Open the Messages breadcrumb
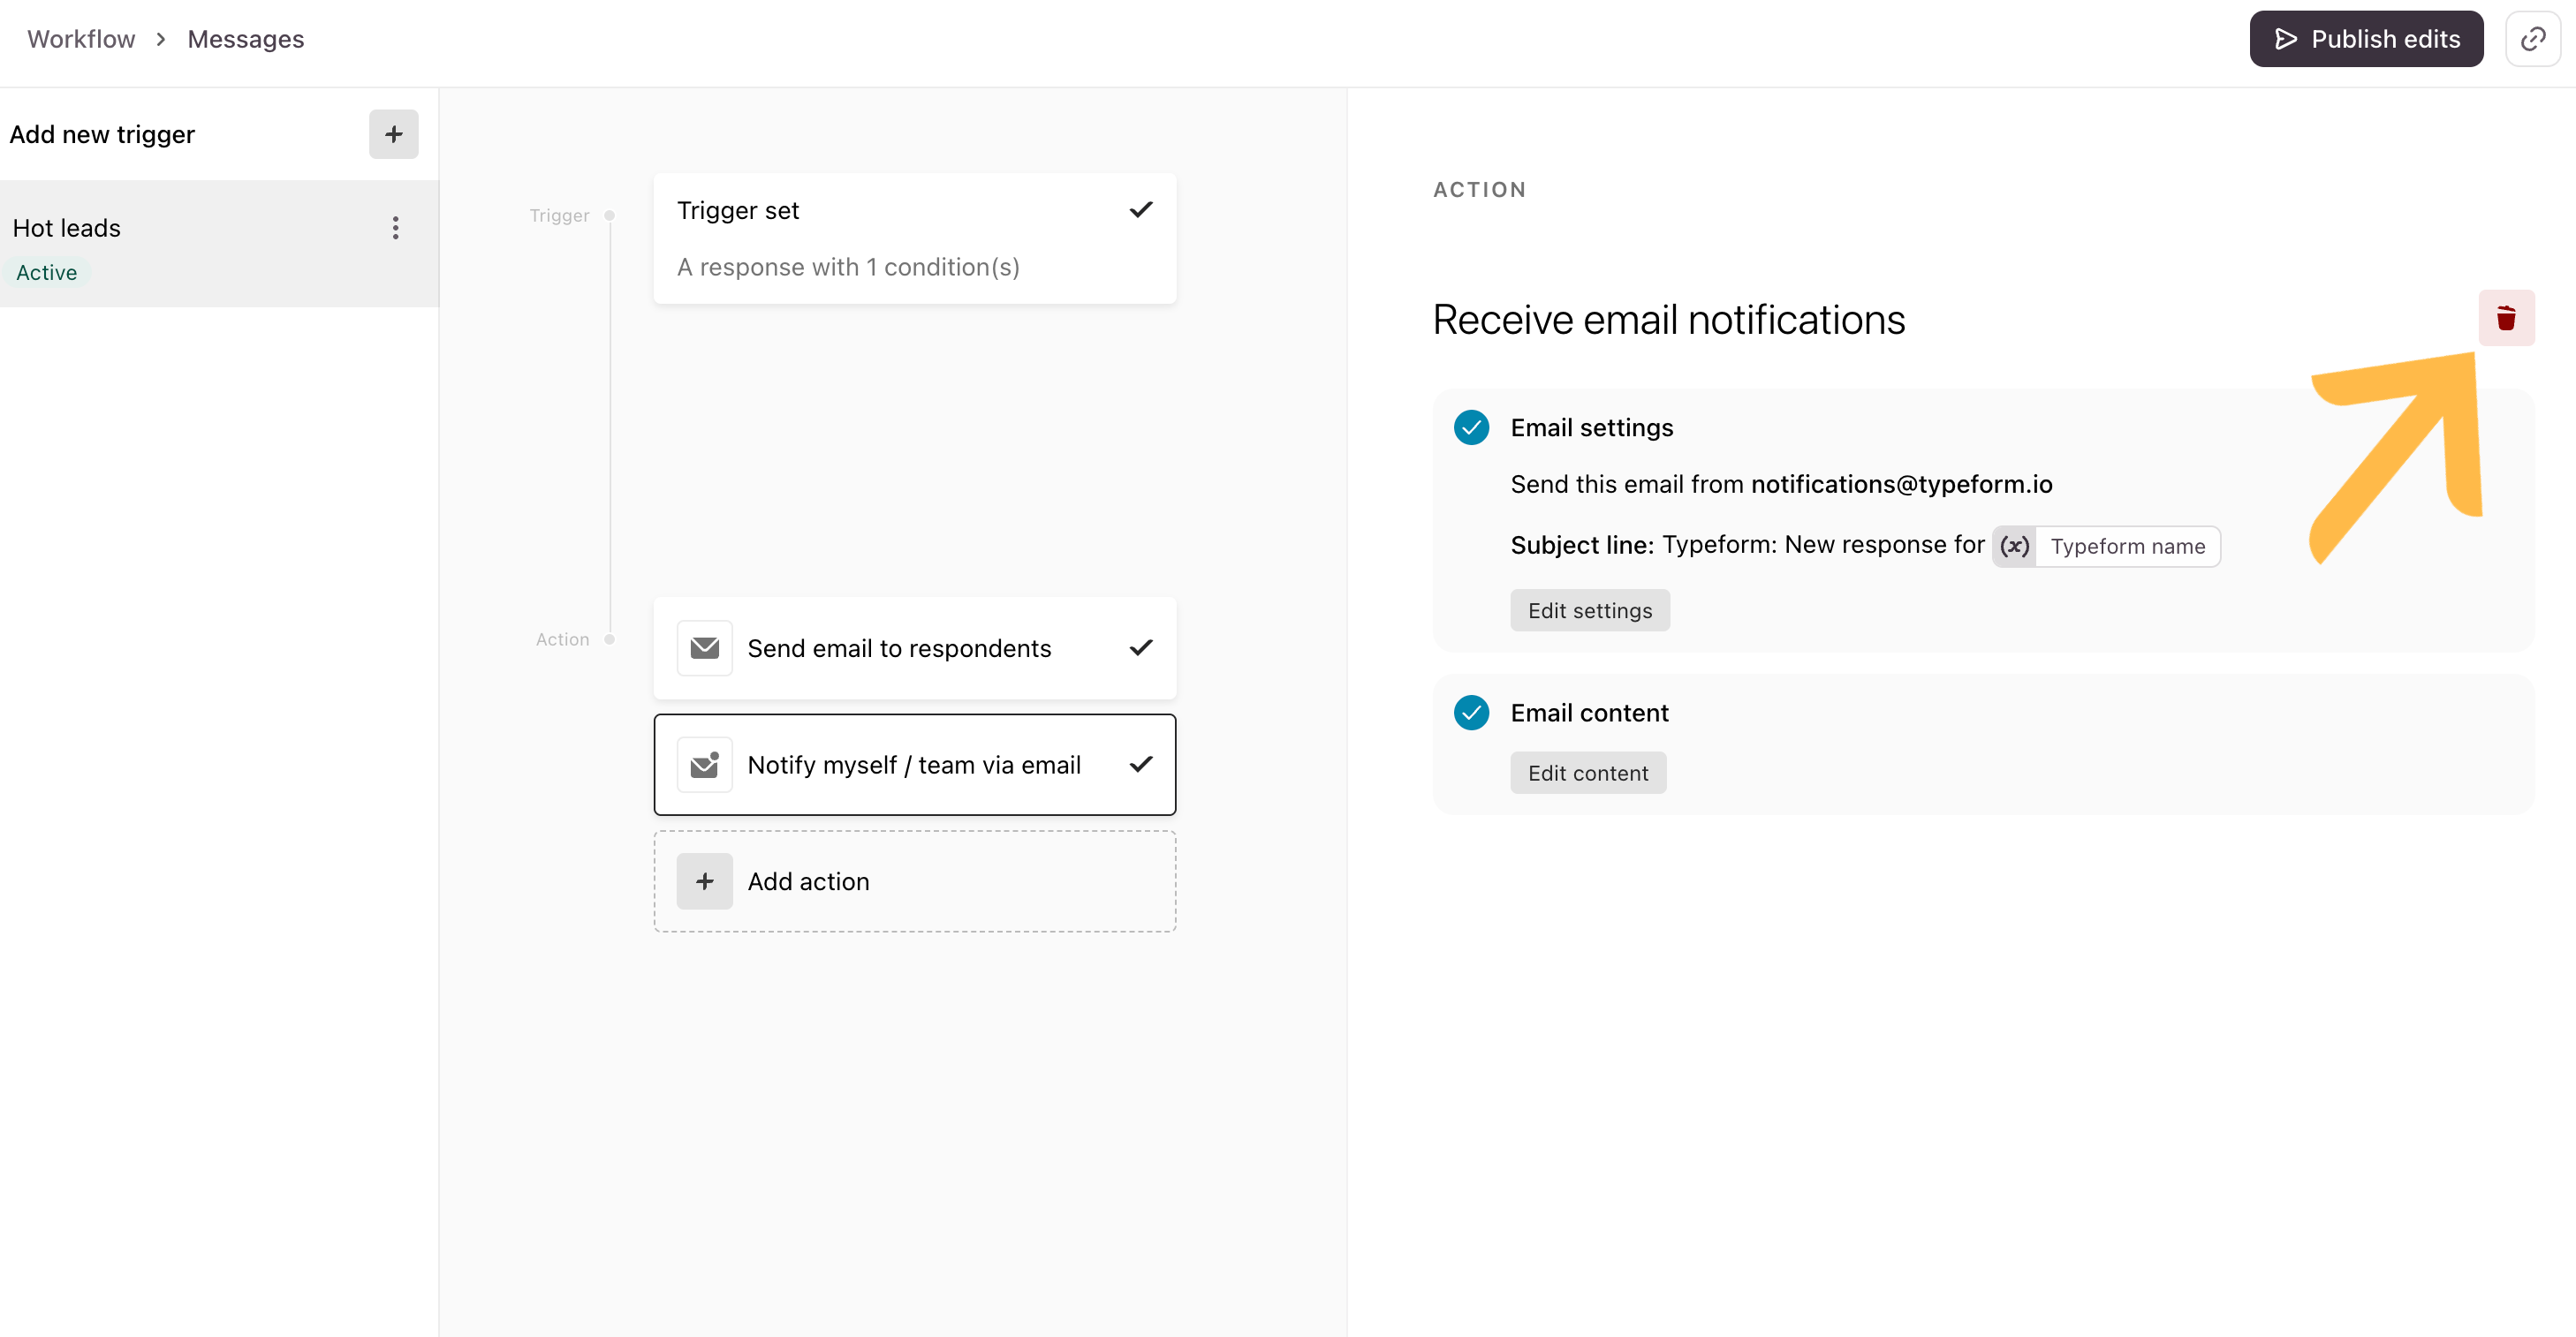Screen dimensions: 2576x1337 pyautogui.click(x=246, y=39)
